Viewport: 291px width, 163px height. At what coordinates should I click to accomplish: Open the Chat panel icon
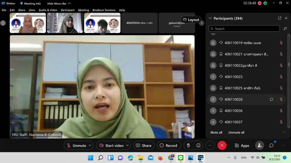click(x=271, y=145)
